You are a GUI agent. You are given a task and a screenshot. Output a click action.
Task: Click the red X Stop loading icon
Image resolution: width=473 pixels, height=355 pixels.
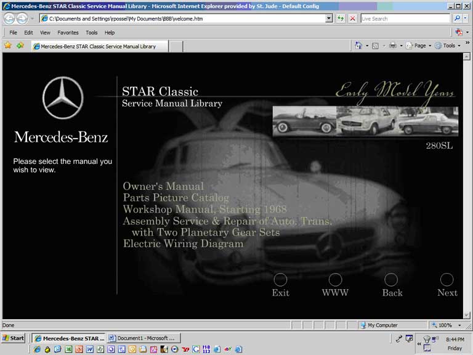[x=352, y=18]
